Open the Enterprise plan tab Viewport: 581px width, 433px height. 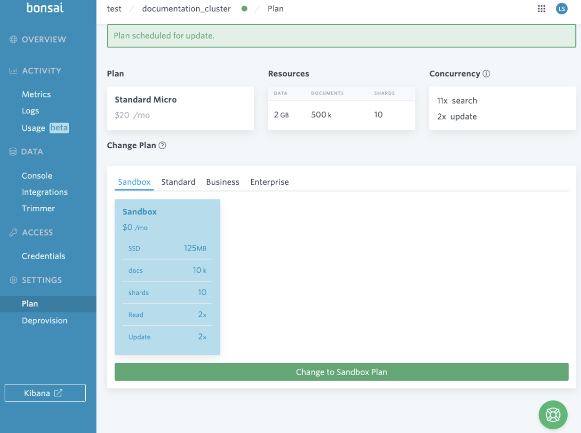269,182
